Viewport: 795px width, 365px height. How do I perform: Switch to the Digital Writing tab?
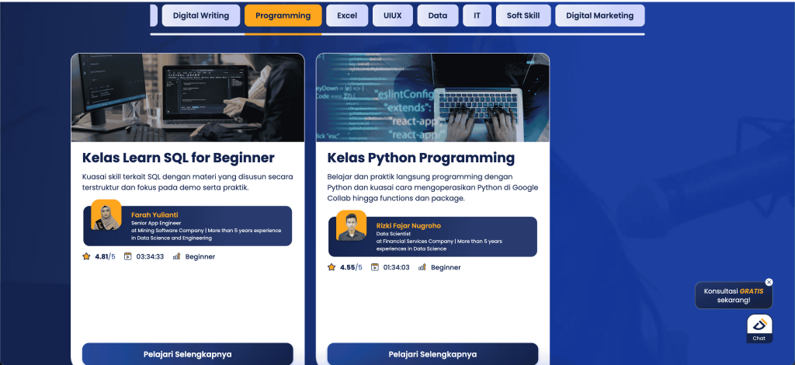[200, 16]
